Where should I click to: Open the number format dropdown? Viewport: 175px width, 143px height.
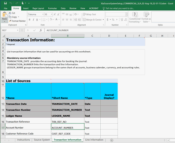point(126,15)
